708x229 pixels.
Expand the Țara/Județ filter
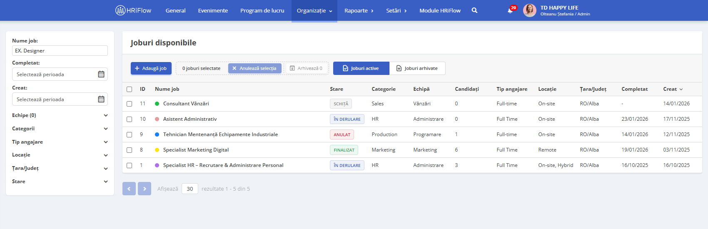click(x=60, y=168)
